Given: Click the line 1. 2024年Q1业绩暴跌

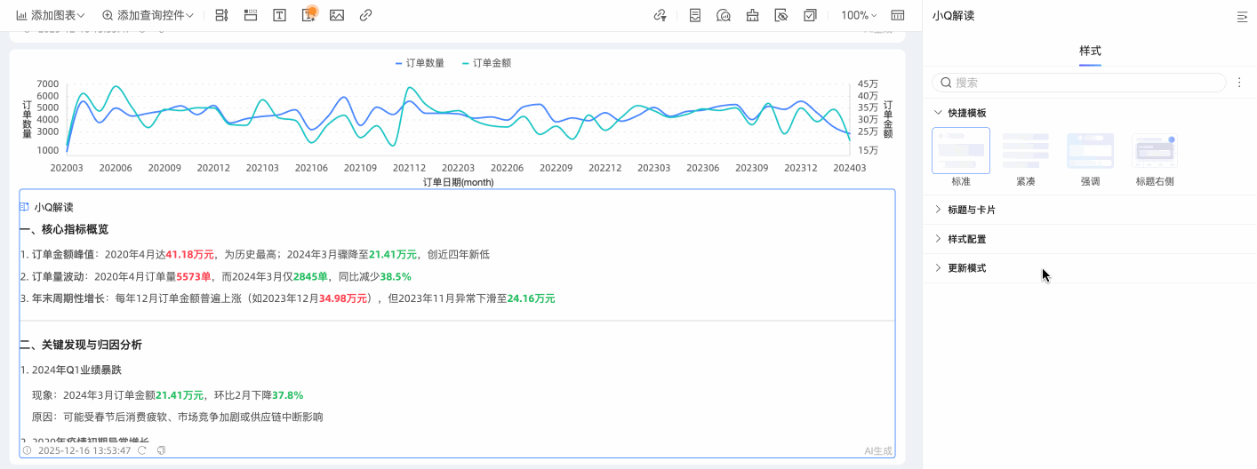Looking at the screenshot, I should tap(71, 370).
